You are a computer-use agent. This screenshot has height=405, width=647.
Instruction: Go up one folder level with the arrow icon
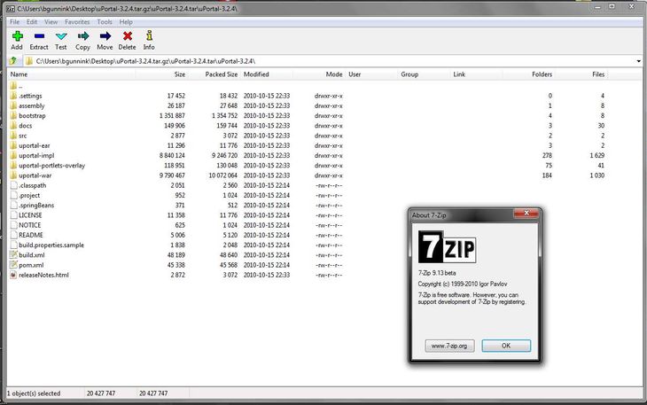(x=12, y=61)
